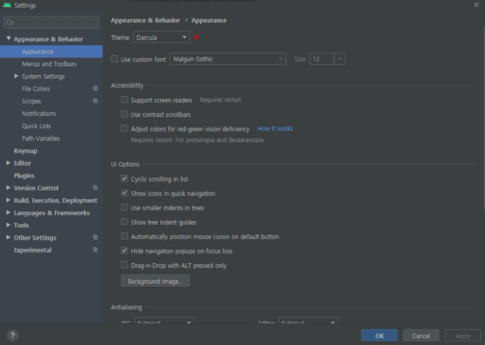This screenshot has width=485, height=345.
Task: Open the Malgun Gothic font dropdown
Action: [228, 59]
